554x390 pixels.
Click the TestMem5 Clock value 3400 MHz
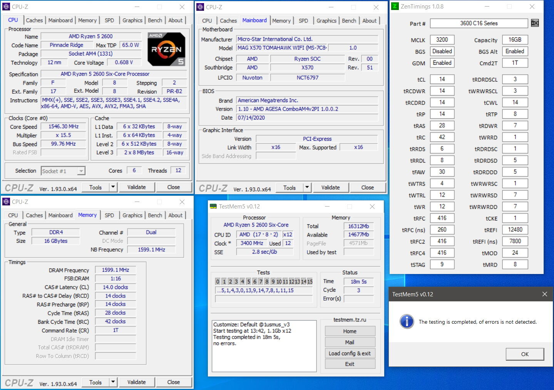tap(251, 243)
